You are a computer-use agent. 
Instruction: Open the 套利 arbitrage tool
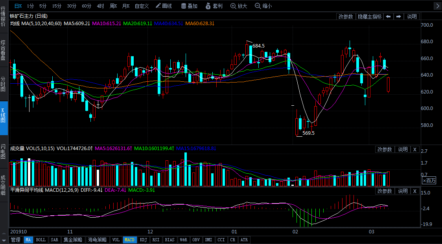pos(214,6)
